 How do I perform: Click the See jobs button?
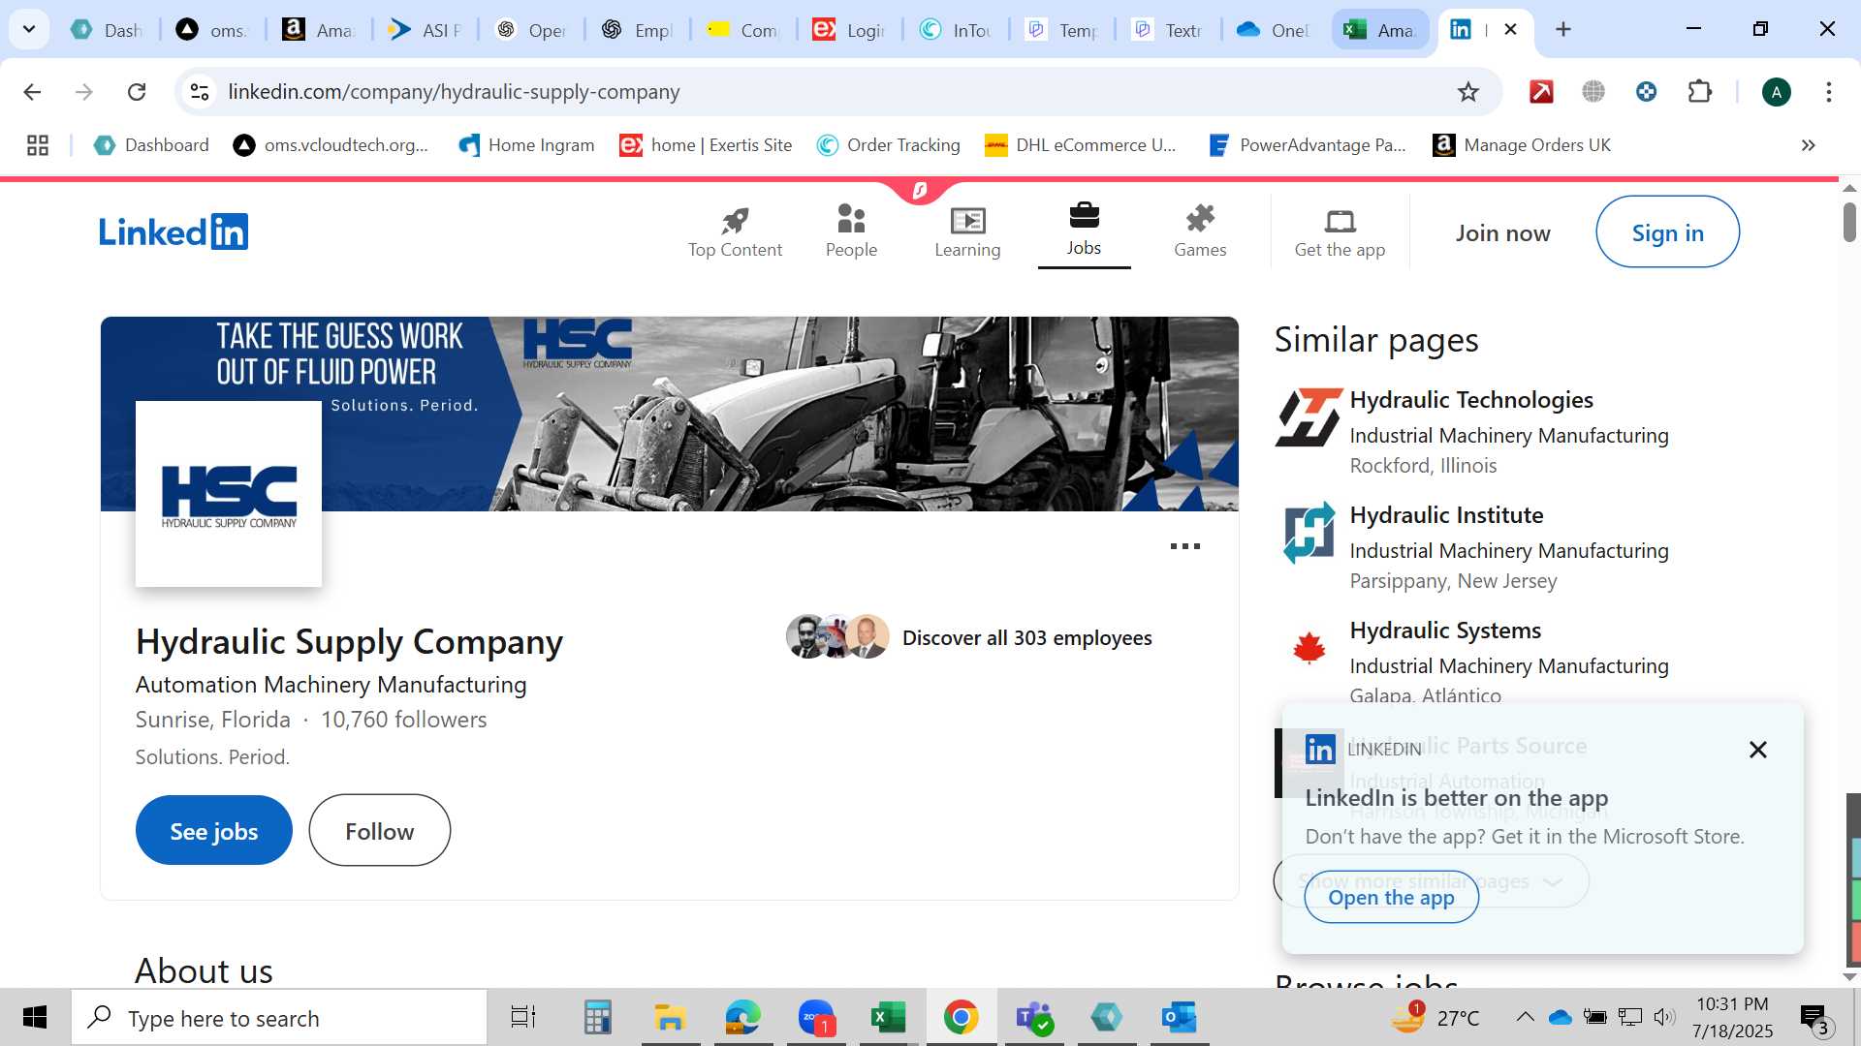[x=213, y=831]
